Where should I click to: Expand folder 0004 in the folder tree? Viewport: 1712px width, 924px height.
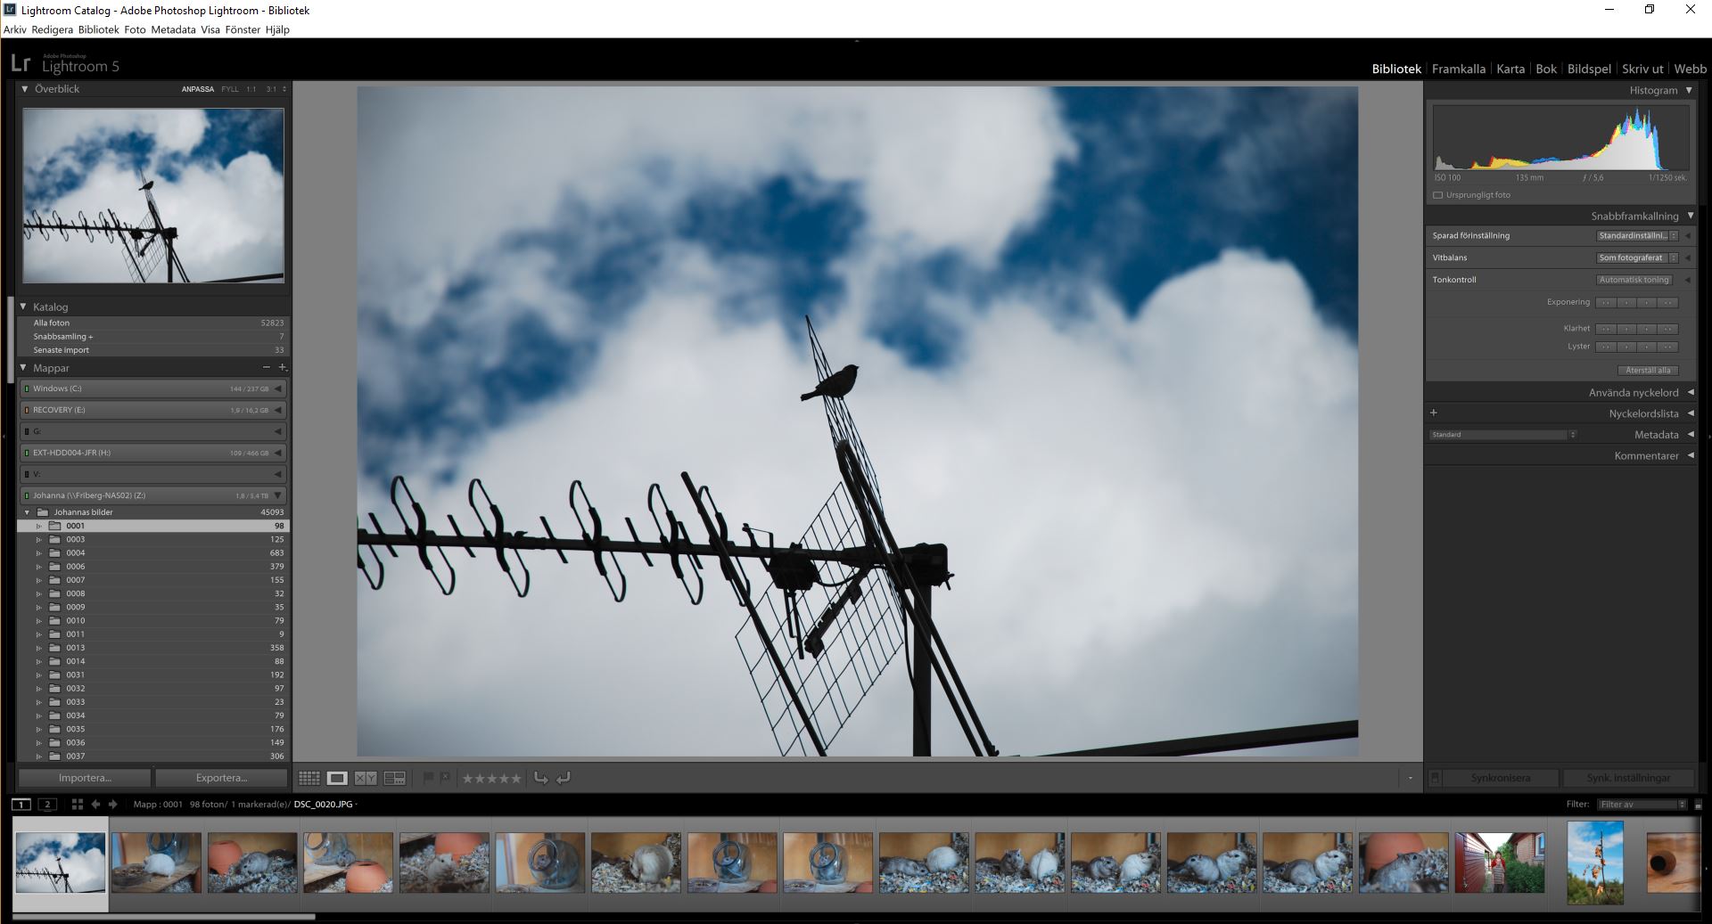(39, 552)
